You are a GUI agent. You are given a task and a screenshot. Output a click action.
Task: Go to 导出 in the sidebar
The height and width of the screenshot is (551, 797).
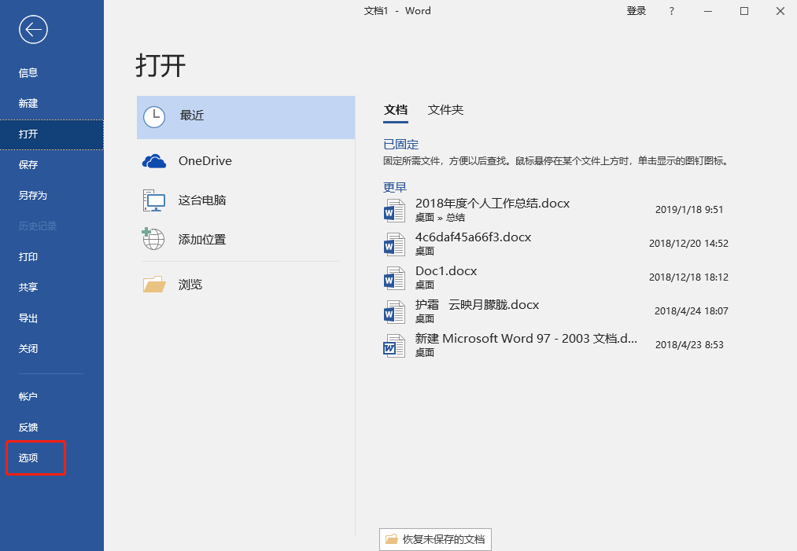pyautogui.click(x=28, y=318)
